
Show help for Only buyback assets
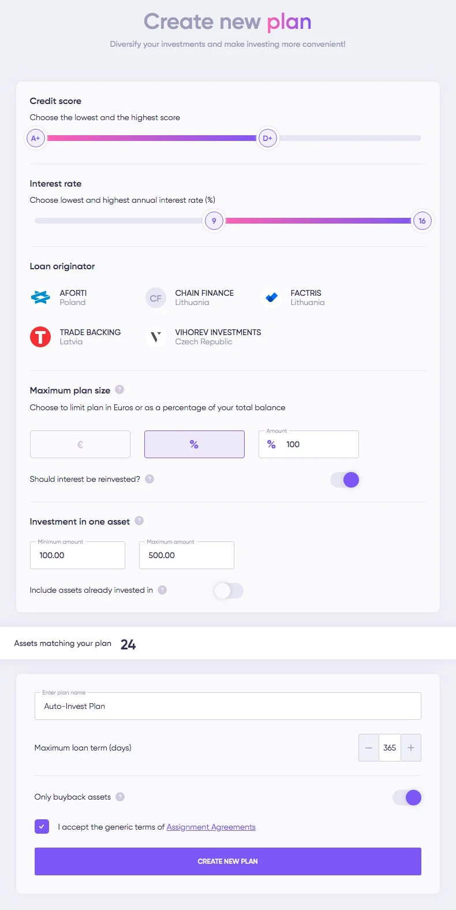[x=120, y=797]
